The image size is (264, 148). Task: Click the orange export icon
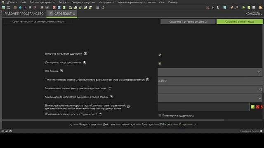point(261,7)
